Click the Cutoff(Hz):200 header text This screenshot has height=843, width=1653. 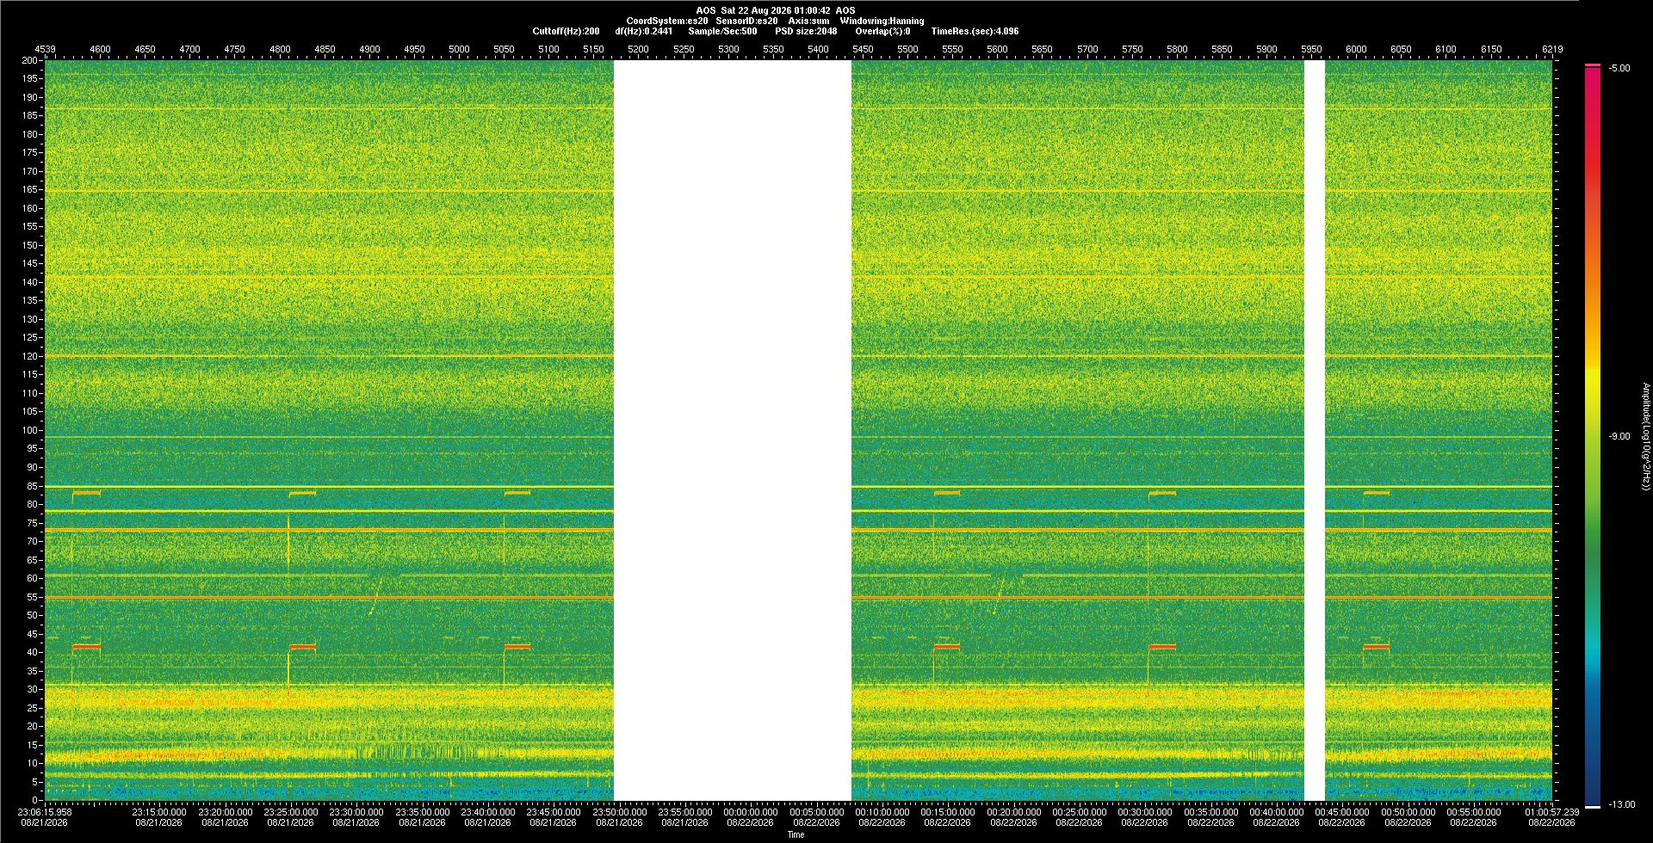(566, 31)
